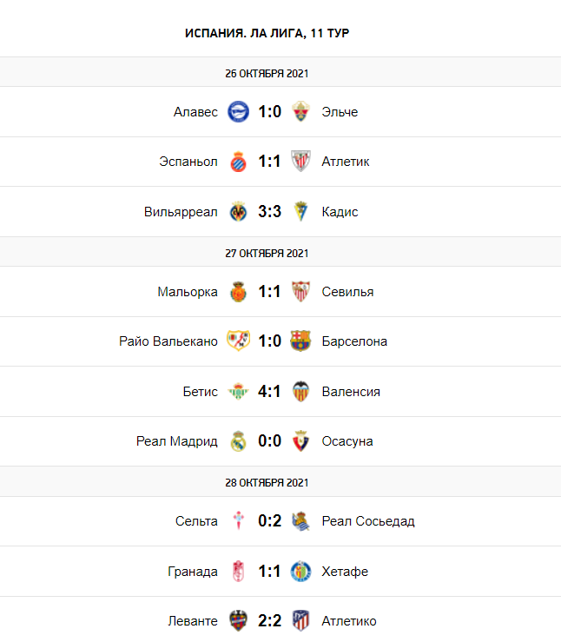Image resolution: width=561 pixels, height=642 pixels.
Task: Click the Real Sociedad crest icon
Action: 300,521
